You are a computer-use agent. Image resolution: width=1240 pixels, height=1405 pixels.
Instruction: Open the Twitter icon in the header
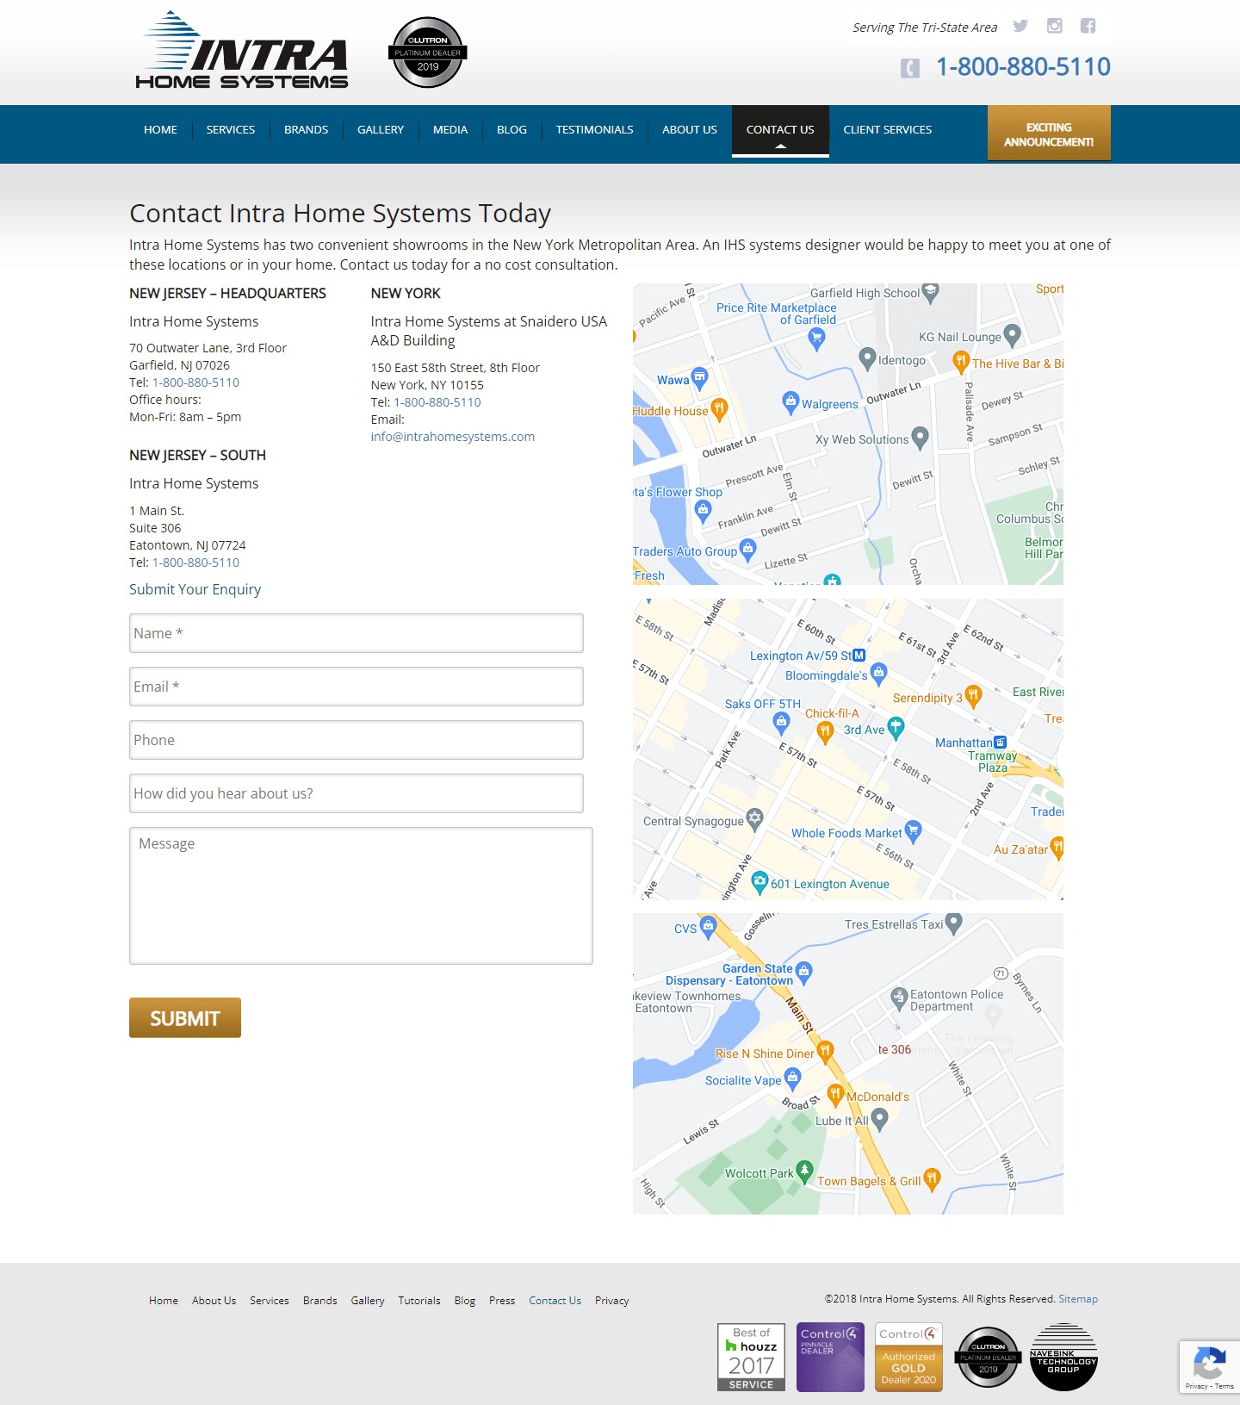(1020, 26)
